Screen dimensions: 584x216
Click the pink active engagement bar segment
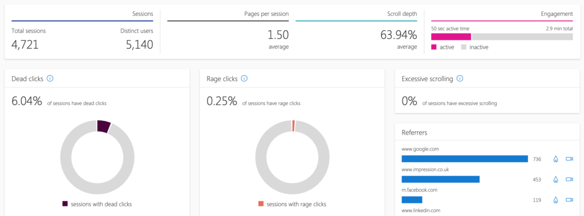[x=451, y=37]
